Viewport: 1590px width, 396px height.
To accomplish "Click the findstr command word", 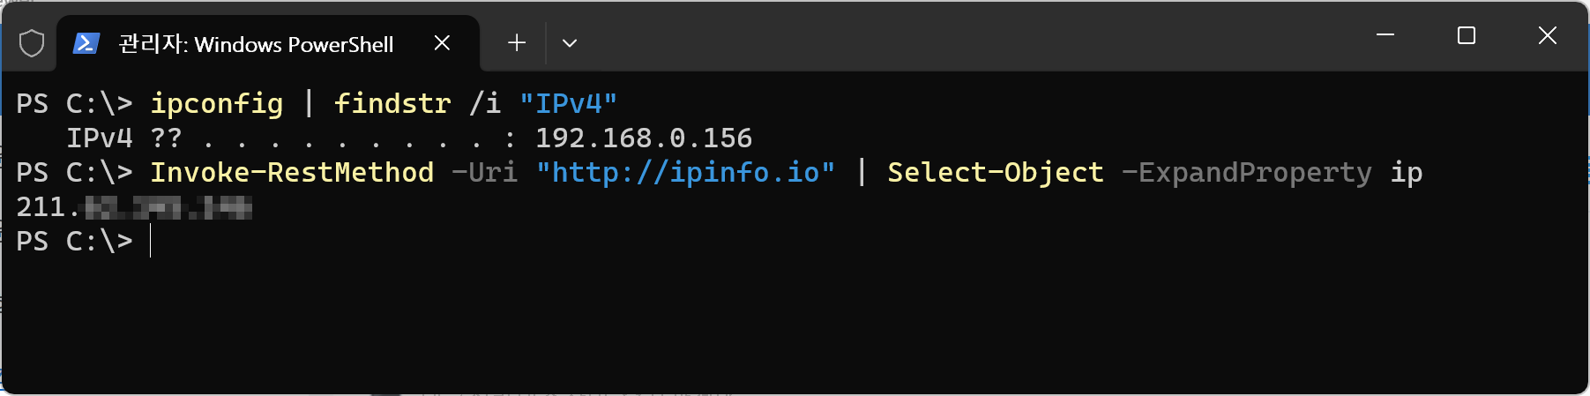I will [392, 103].
